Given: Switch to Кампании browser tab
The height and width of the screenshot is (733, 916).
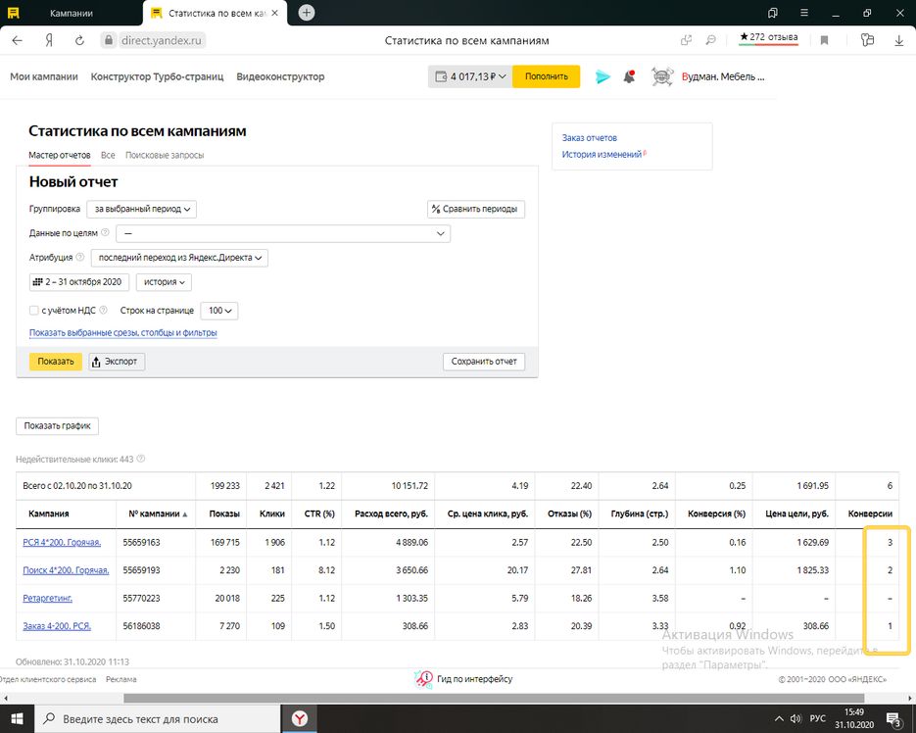Looking at the screenshot, I should [x=72, y=13].
